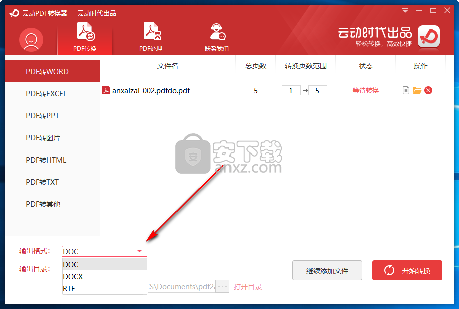
Task: Click the end page field showing 5
Action: point(318,91)
